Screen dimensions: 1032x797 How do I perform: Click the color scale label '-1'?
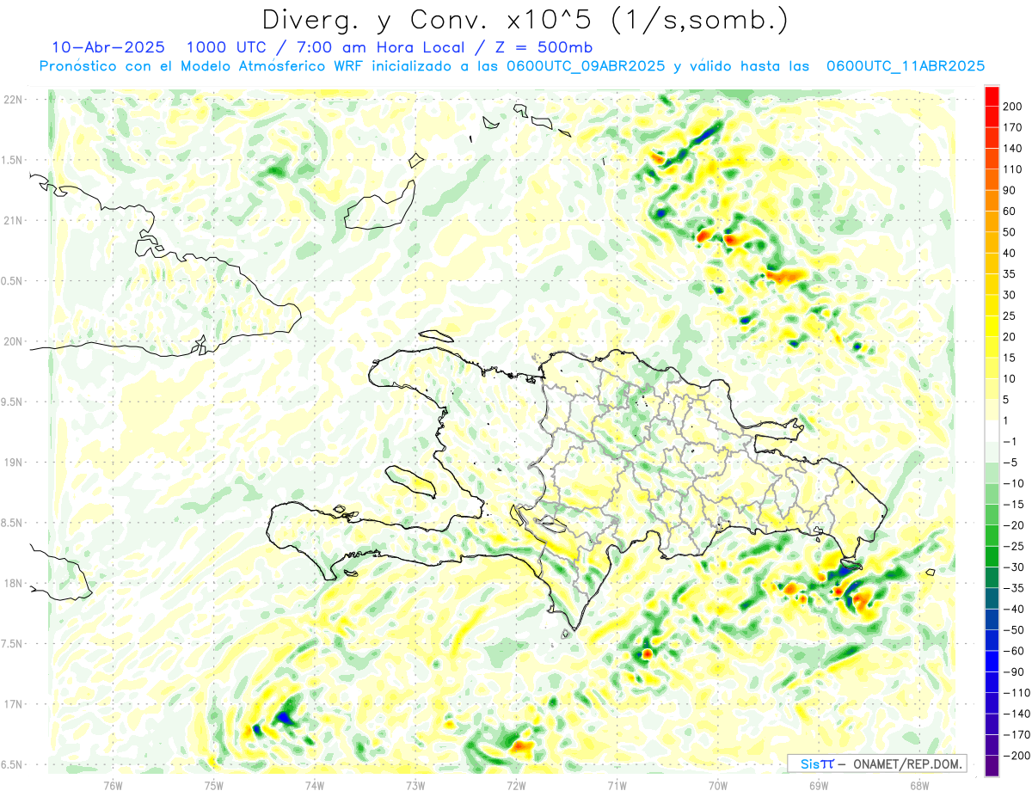pos(1010,441)
